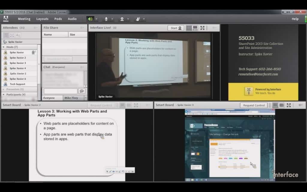The image size is (307, 192).
Task: Click the microphone icon to connect audio
Action: coord(106,19)
